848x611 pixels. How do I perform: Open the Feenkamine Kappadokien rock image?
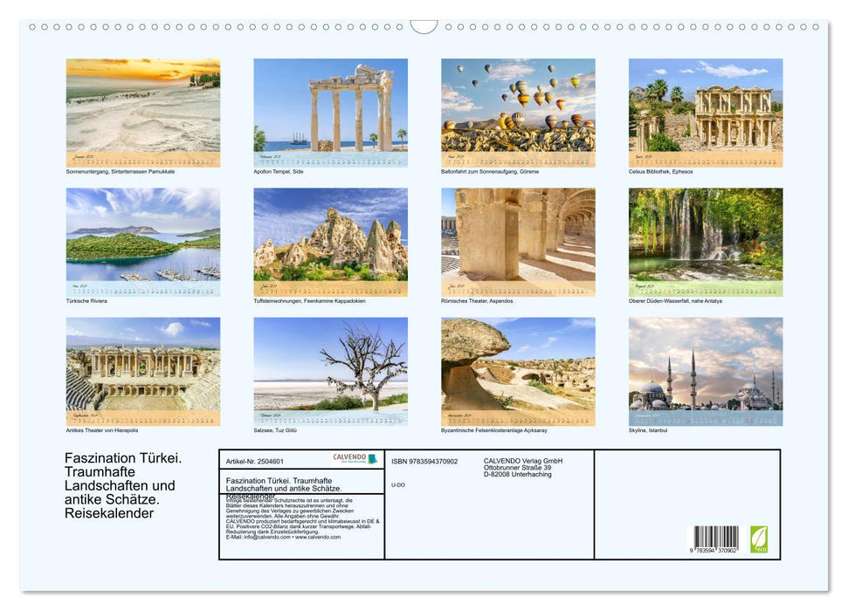(330, 242)
